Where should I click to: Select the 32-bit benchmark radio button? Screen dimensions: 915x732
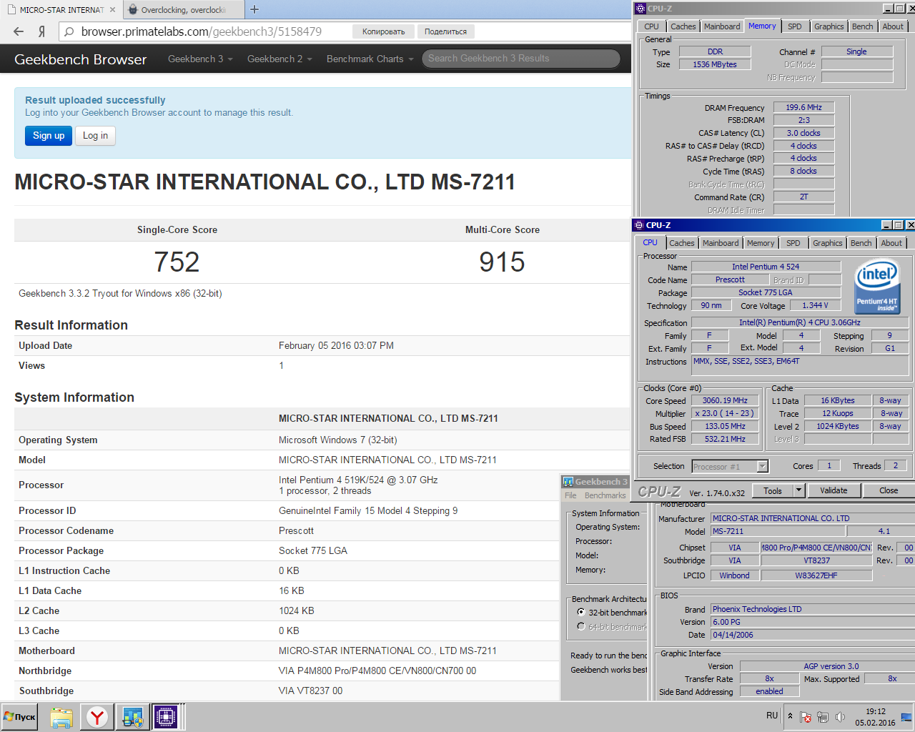581,613
